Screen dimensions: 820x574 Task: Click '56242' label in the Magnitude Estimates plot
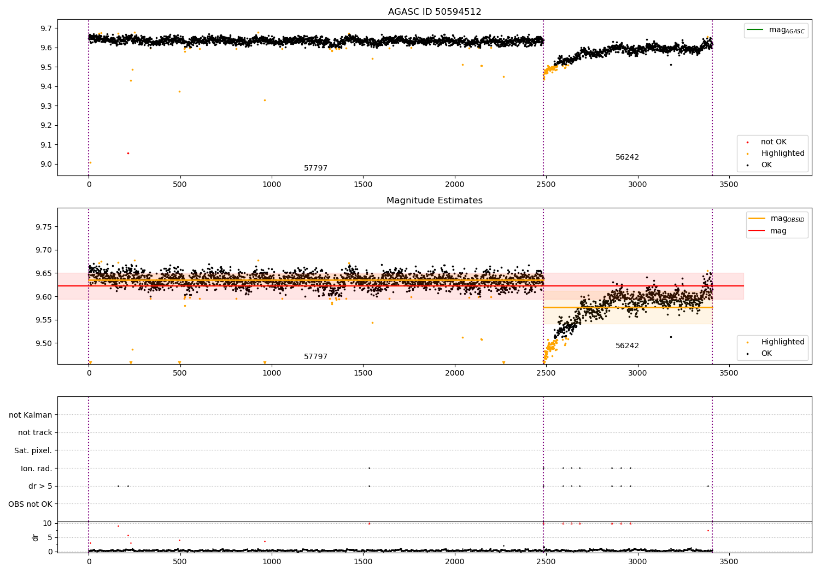point(627,346)
